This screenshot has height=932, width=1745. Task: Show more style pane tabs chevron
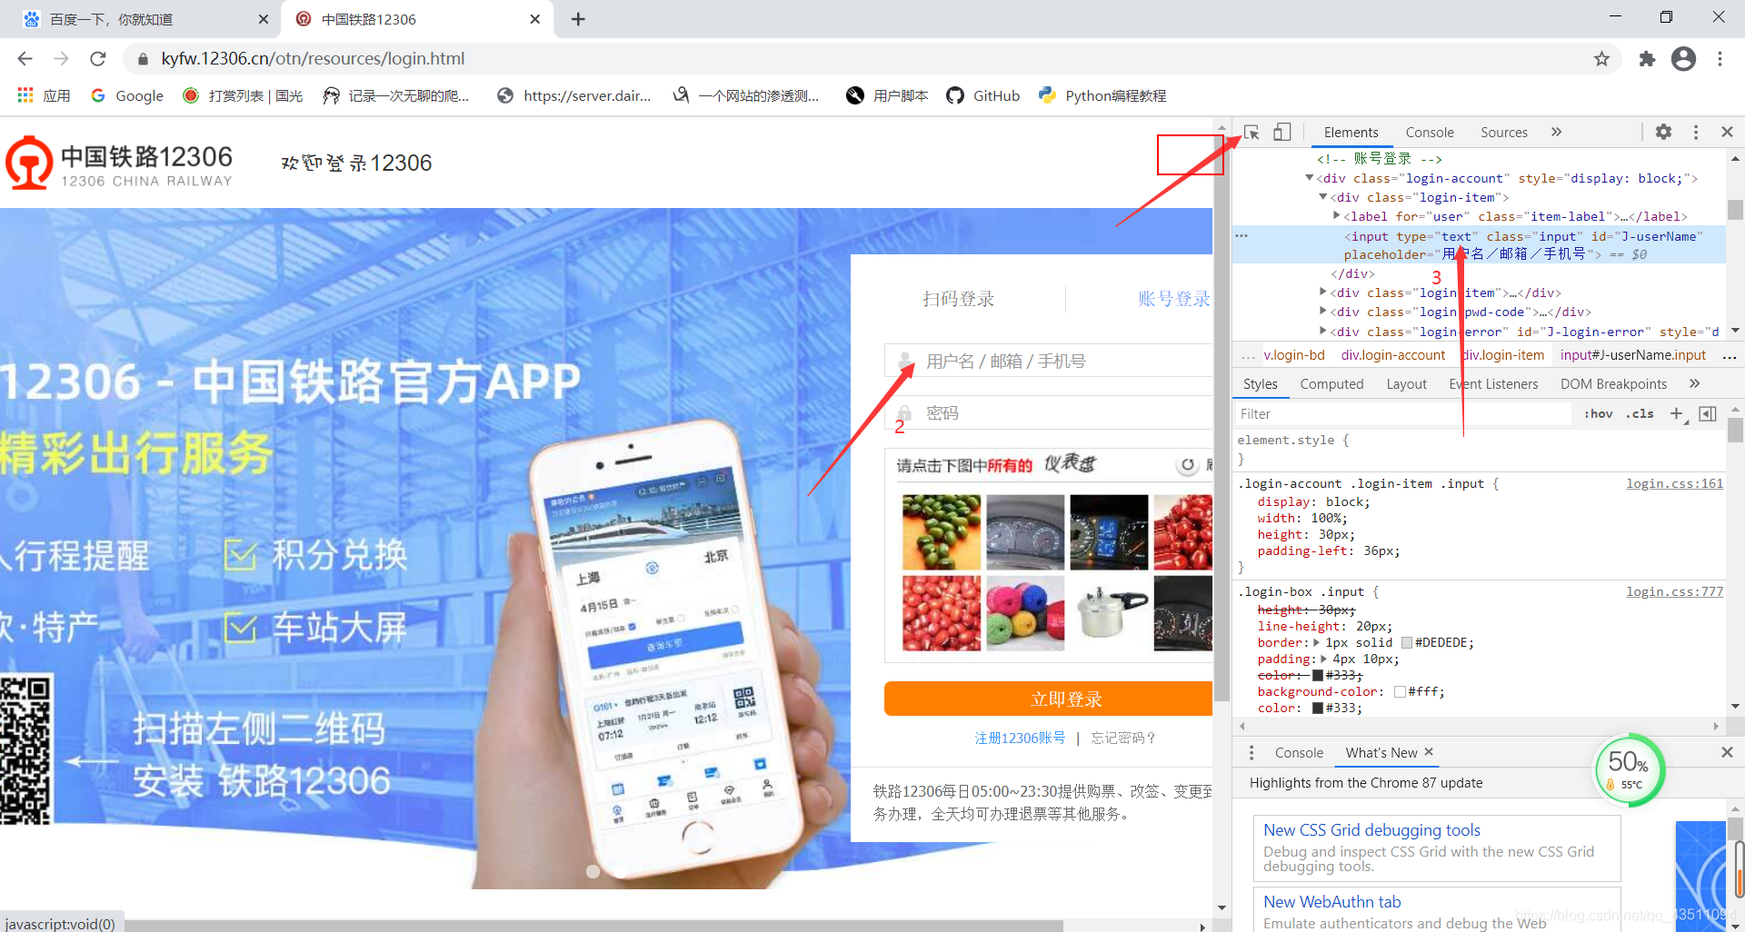(1694, 383)
